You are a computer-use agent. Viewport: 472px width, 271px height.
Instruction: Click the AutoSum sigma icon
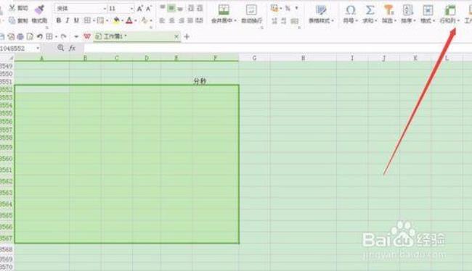click(x=370, y=10)
